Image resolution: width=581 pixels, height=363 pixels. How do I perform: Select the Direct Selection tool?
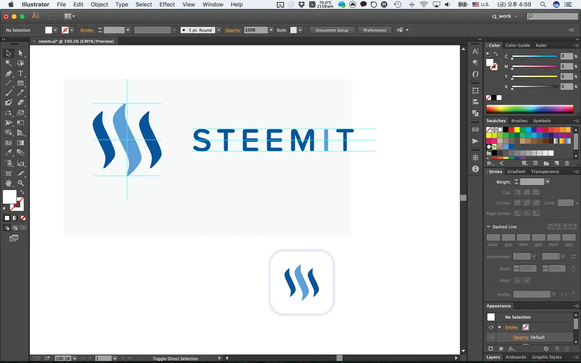tap(20, 53)
